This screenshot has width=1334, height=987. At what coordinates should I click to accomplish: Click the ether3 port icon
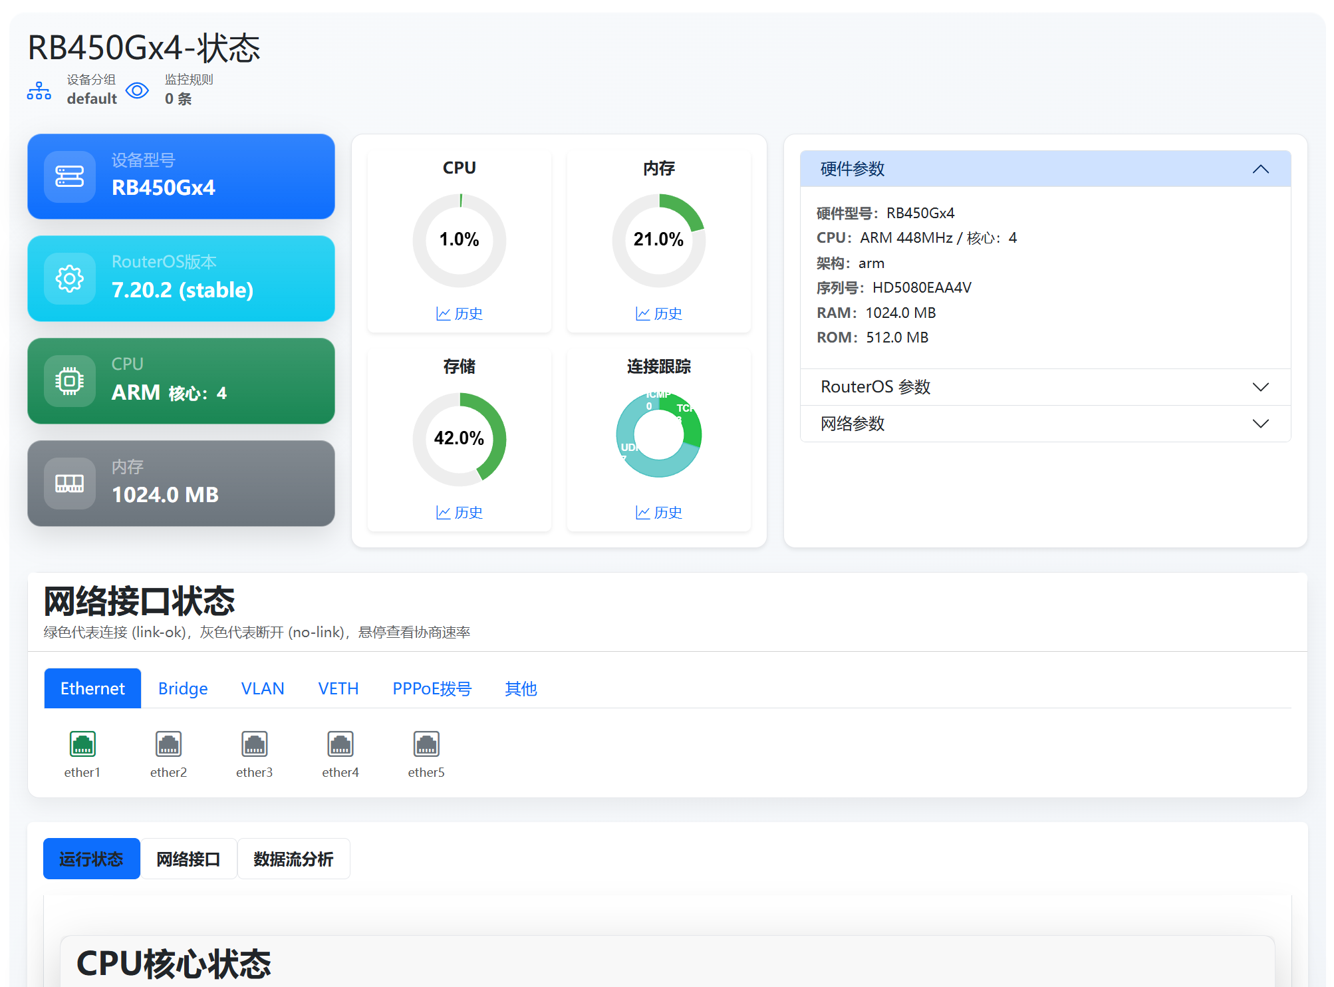[x=254, y=744]
